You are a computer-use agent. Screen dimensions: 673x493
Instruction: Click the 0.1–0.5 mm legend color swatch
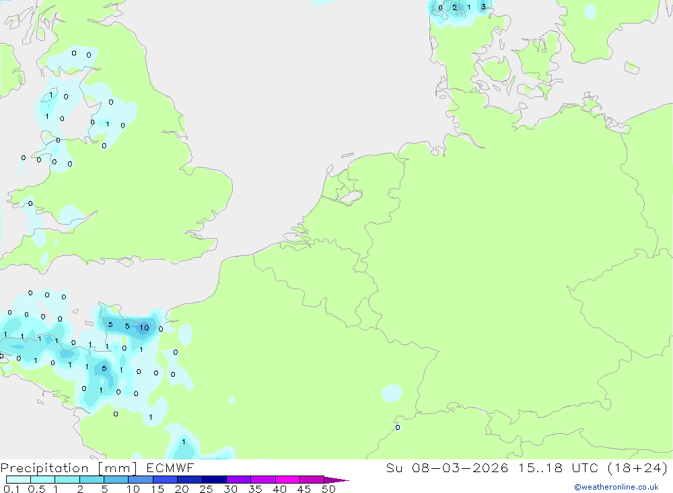point(18,480)
